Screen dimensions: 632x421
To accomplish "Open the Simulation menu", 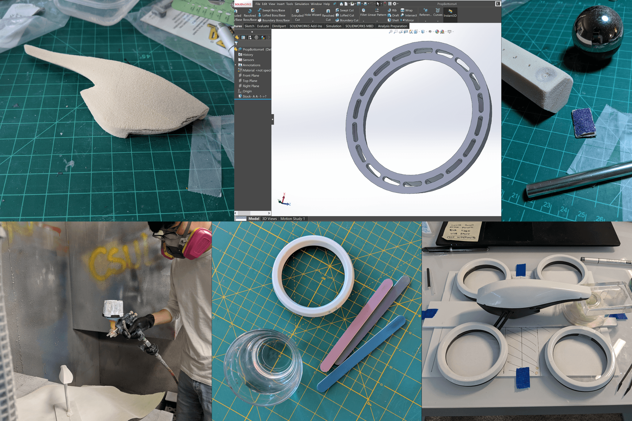I will pyautogui.click(x=301, y=4).
